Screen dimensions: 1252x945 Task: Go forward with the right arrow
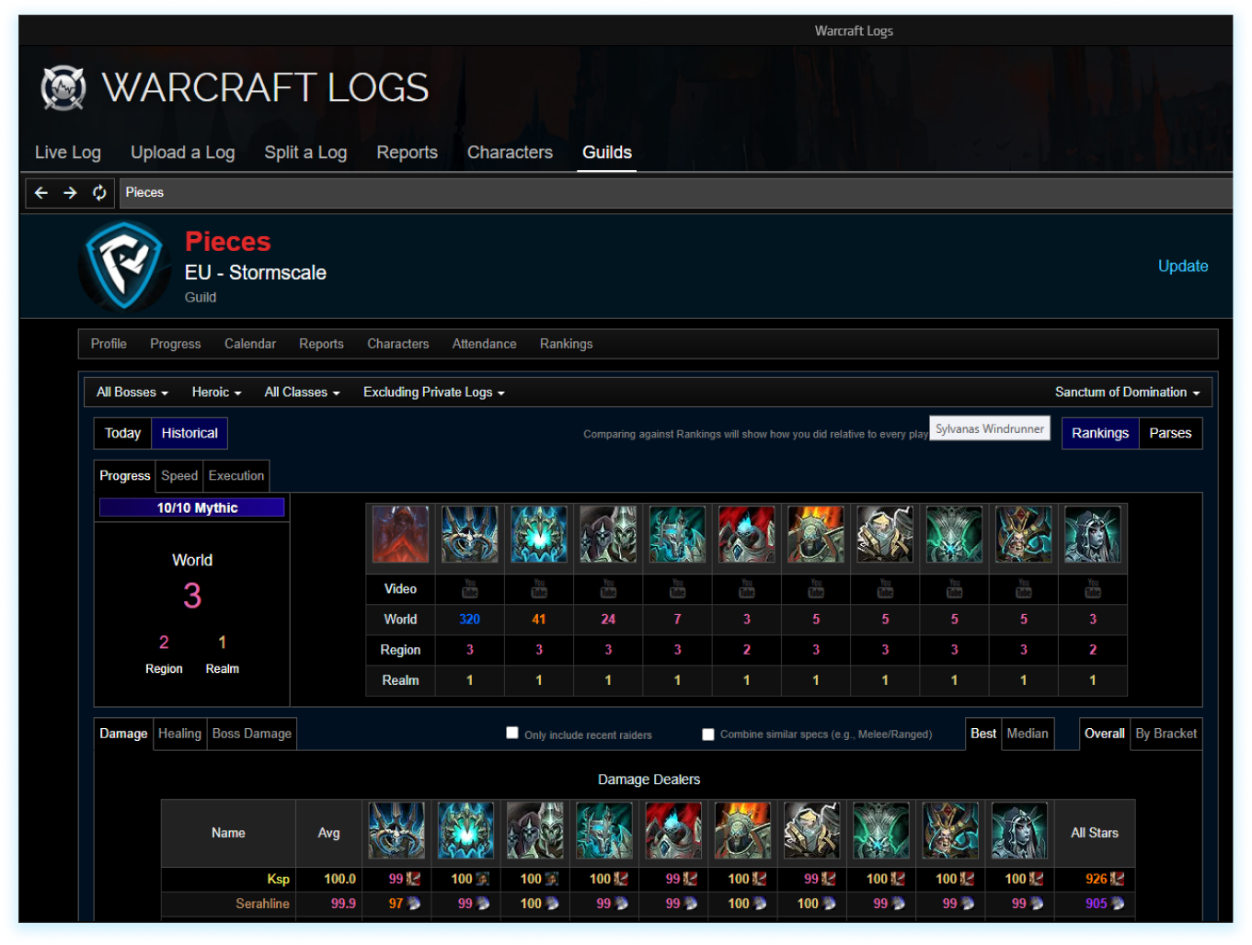[70, 192]
